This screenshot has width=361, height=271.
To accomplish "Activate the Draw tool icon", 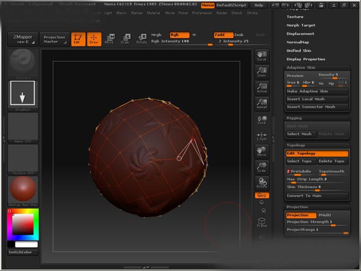I will pyautogui.click(x=93, y=39).
